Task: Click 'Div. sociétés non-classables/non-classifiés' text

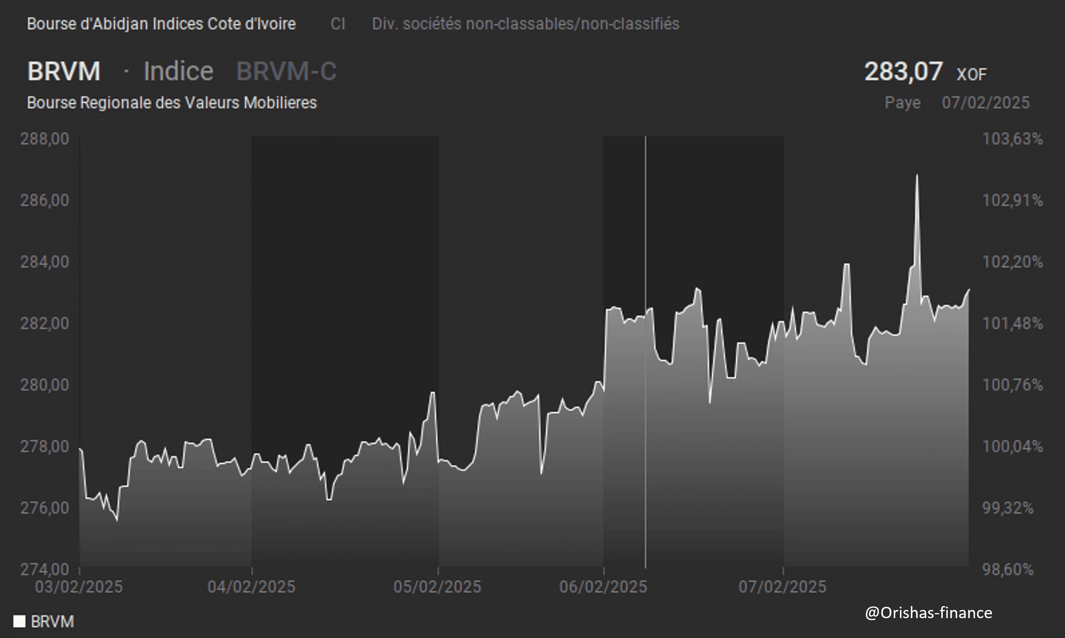Action: [525, 24]
